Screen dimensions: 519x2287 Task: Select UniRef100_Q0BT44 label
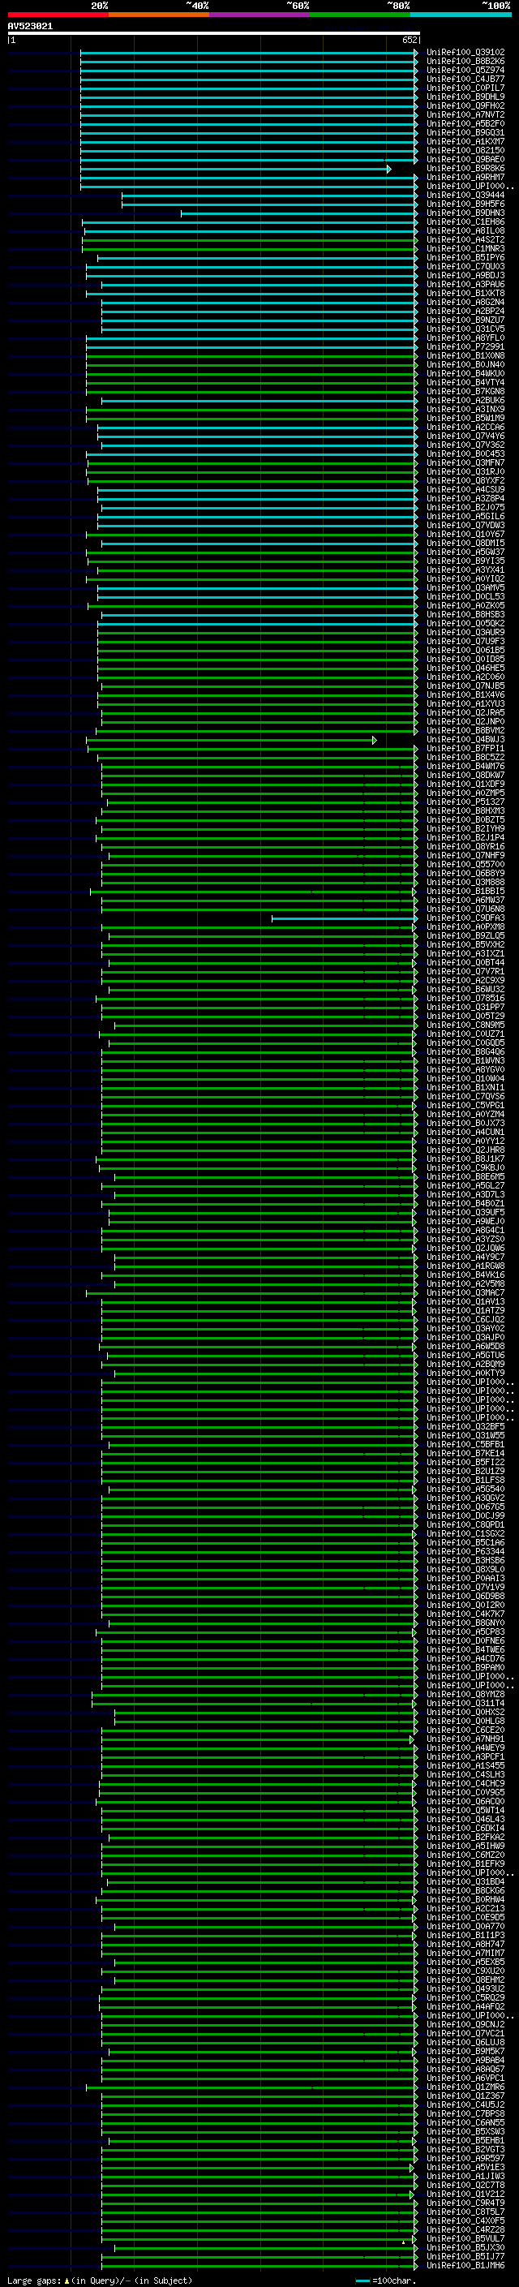click(465, 962)
